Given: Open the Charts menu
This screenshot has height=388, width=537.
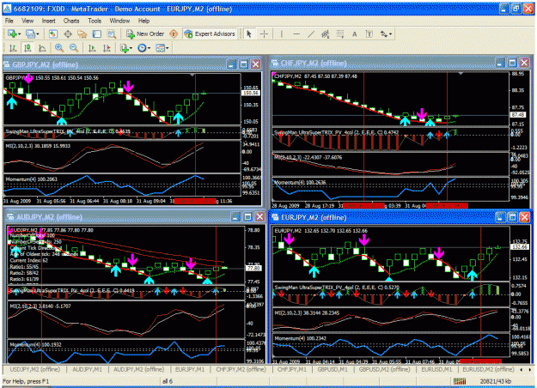Looking at the screenshot, I should click(x=71, y=21).
